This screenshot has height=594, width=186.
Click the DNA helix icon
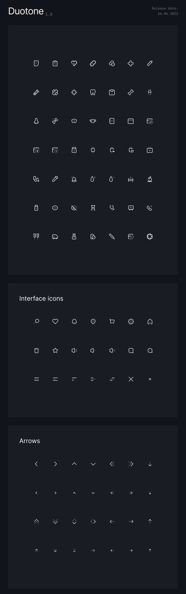coord(93,208)
